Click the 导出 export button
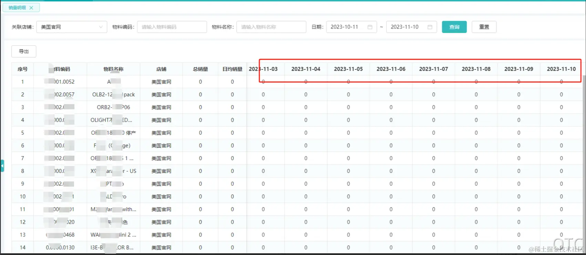The image size is (586, 255). click(x=24, y=51)
